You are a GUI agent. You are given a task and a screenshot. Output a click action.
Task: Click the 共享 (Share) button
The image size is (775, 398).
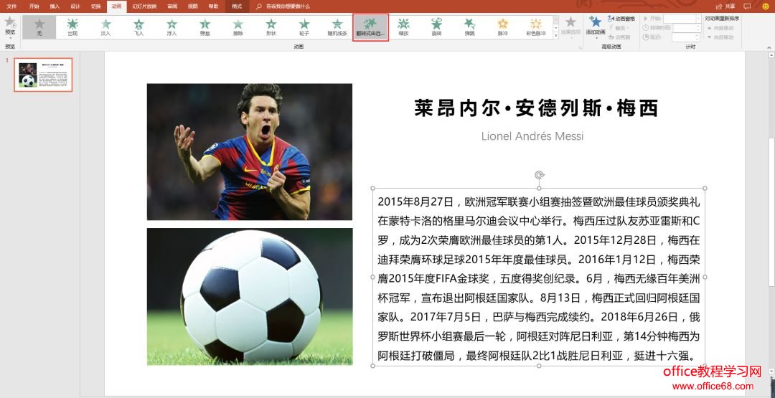725,6
